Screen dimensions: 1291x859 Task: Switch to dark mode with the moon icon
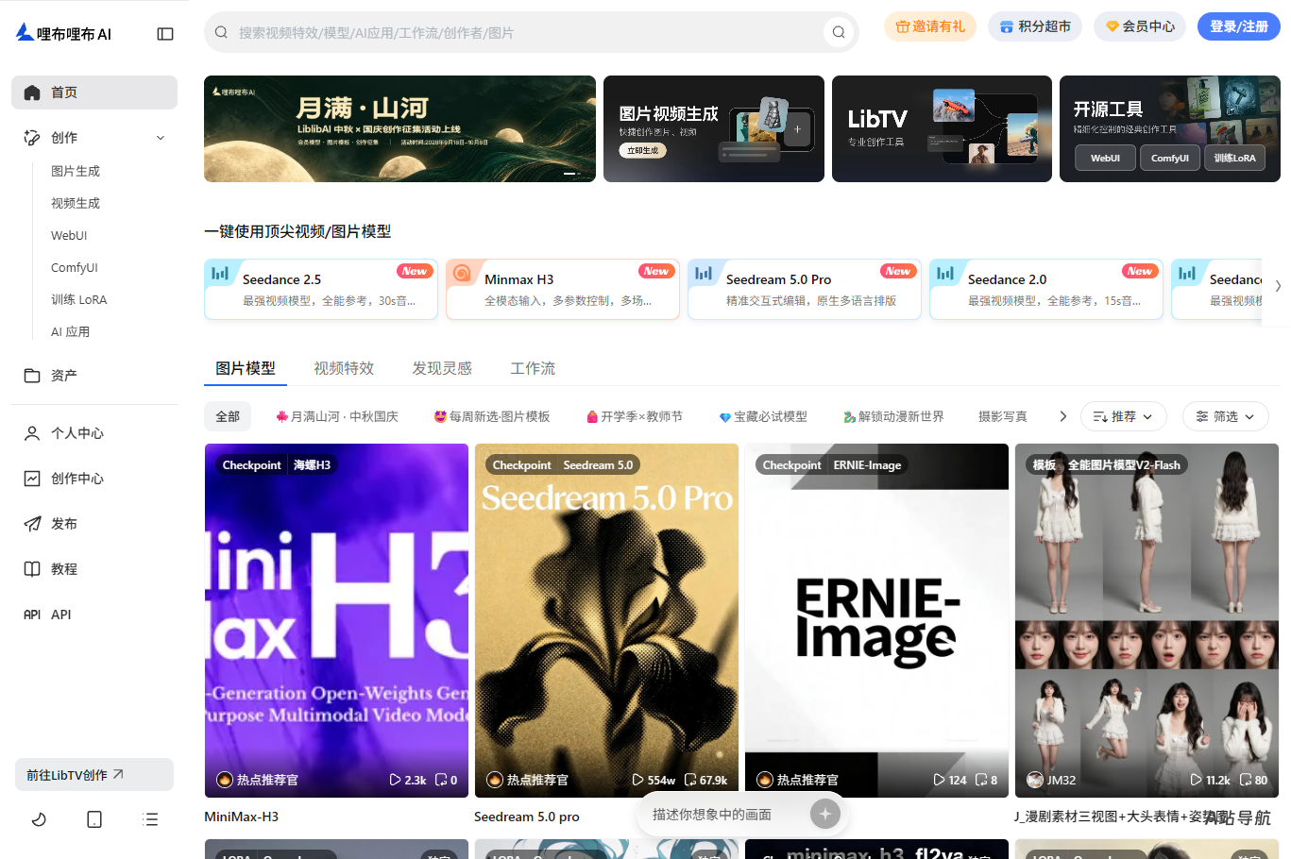(x=39, y=819)
